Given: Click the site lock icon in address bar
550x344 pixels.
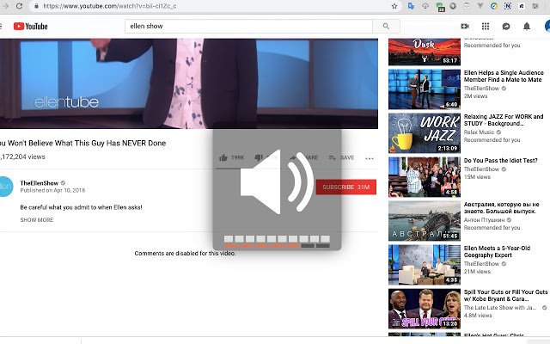Looking at the screenshot, I should pos(36,6).
